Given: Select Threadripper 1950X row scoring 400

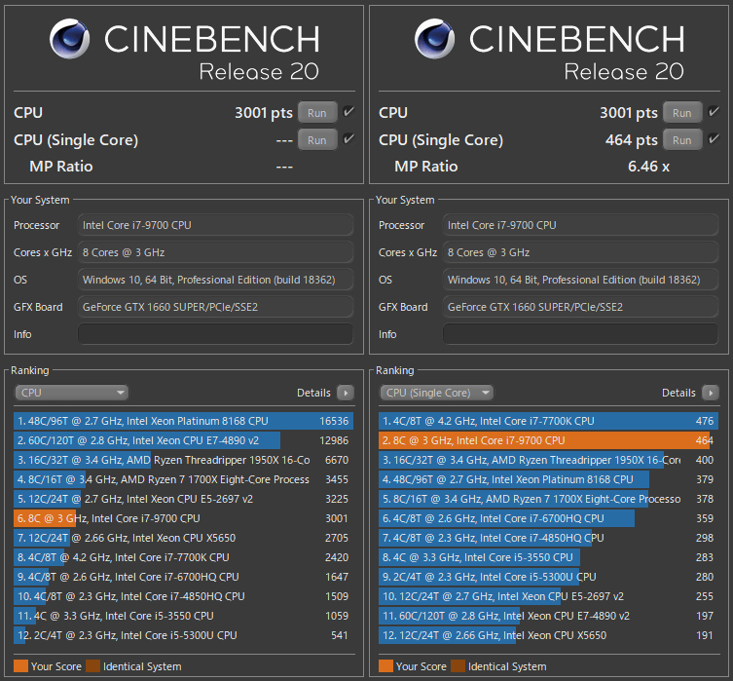Looking at the screenshot, I should [548, 460].
